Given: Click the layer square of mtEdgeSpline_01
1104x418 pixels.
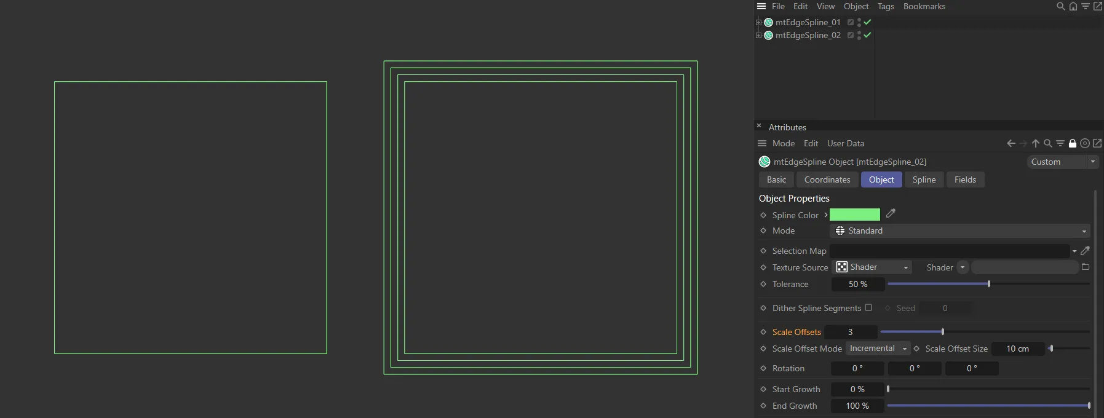Looking at the screenshot, I should (x=851, y=22).
